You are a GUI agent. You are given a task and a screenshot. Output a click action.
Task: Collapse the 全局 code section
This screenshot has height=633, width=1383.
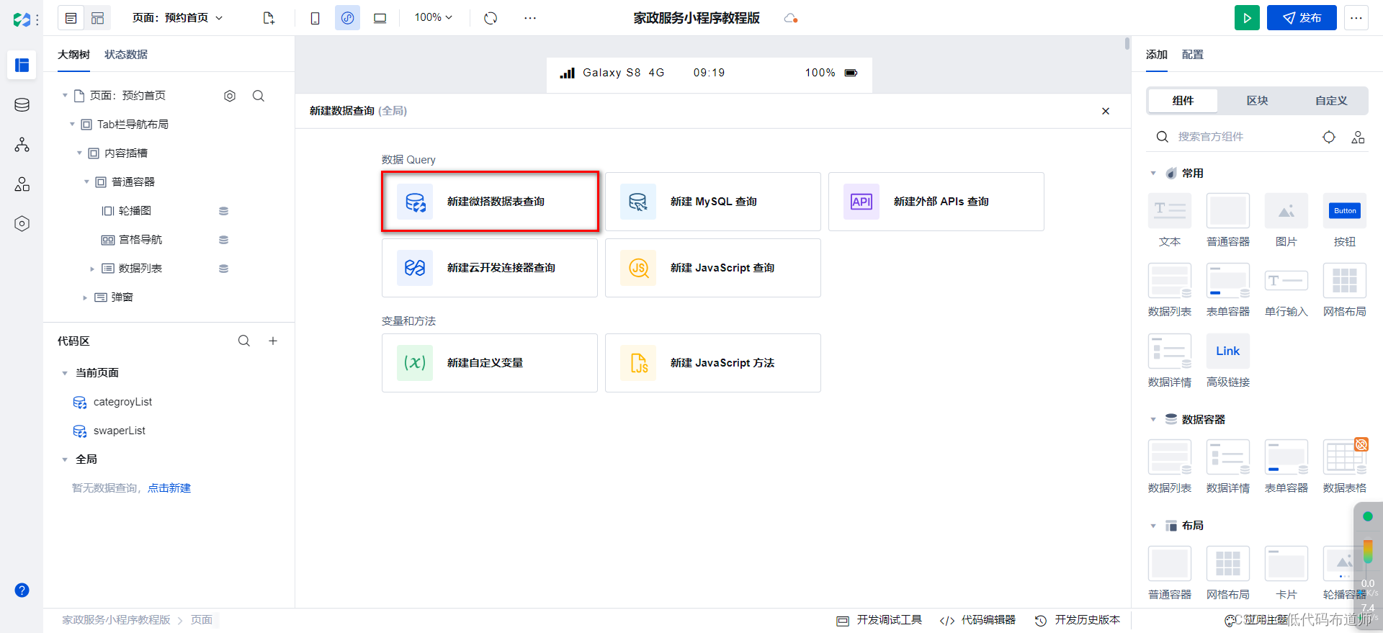(x=65, y=459)
